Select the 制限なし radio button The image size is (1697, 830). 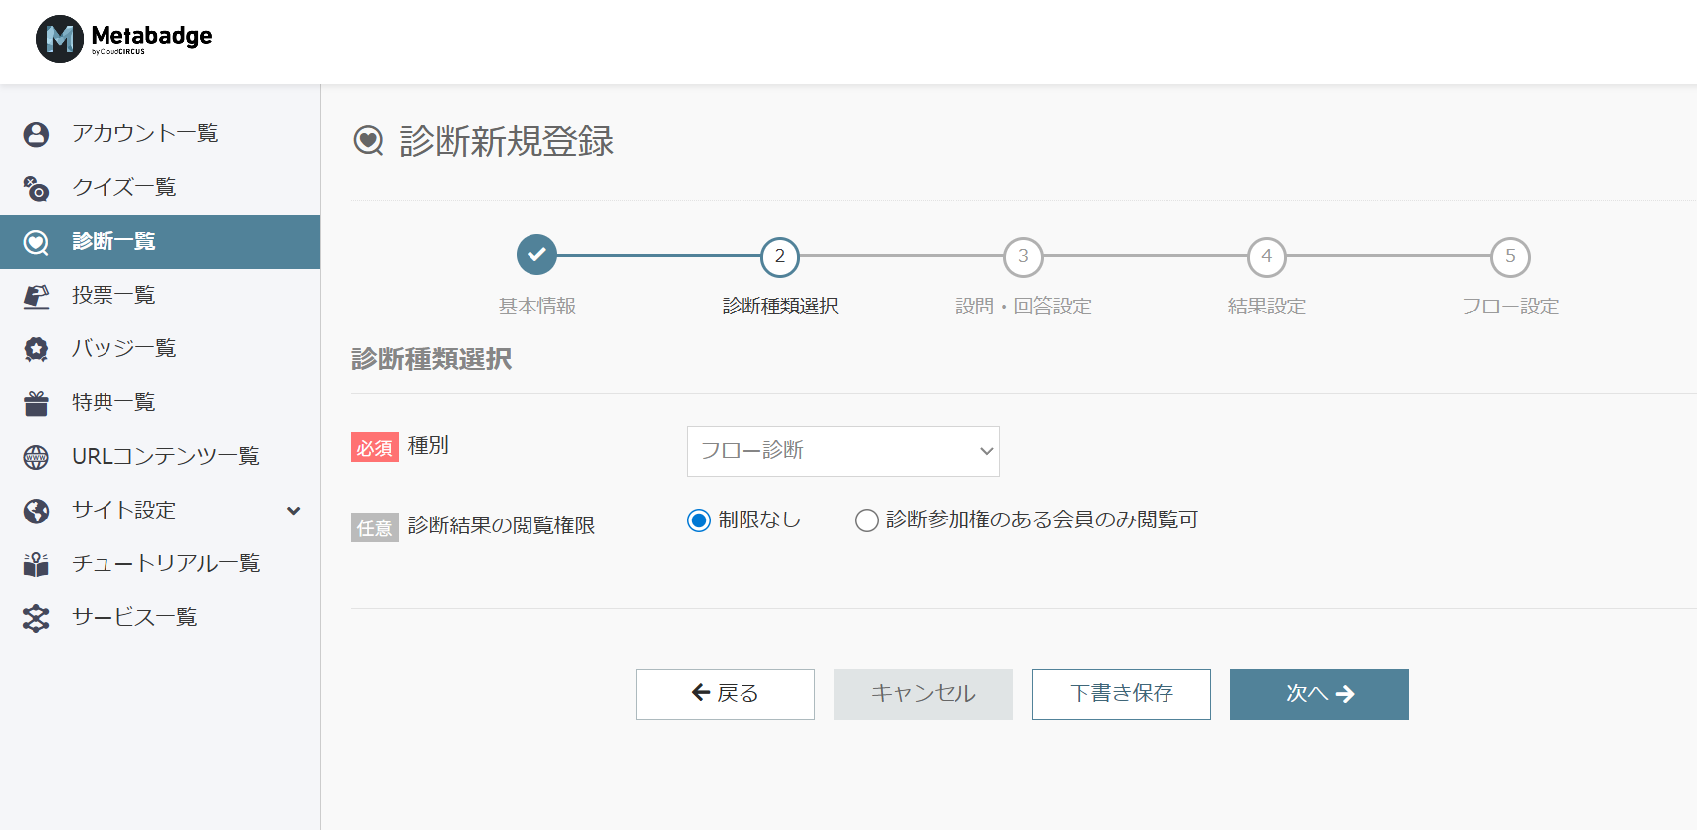pyautogui.click(x=699, y=520)
